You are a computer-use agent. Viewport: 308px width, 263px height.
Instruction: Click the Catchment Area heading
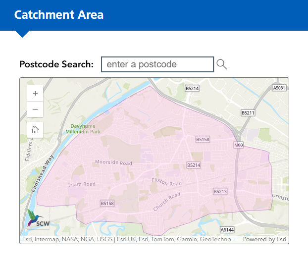tap(59, 14)
